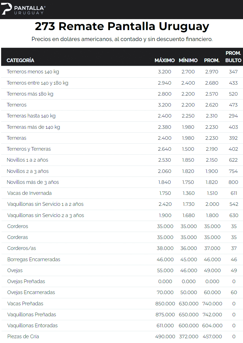Click the Pantalla Uruguay logo
The image size is (243, 343).
pos(23,10)
